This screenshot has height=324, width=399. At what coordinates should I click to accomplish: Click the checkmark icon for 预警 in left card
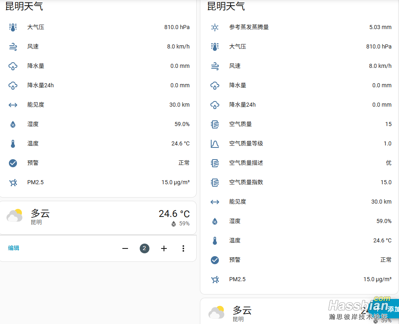[x=13, y=163]
